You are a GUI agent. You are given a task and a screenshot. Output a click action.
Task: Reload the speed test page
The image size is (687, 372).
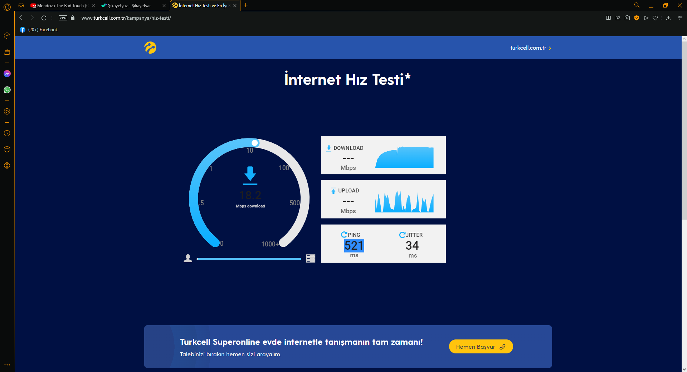(x=44, y=18)
